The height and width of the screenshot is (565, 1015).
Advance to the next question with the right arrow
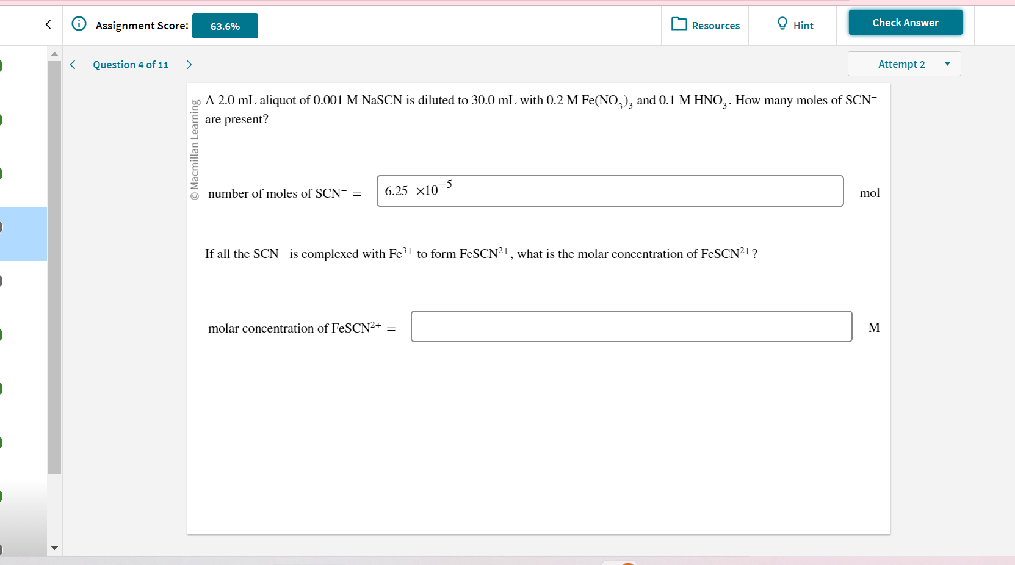[x=189, y=64]
